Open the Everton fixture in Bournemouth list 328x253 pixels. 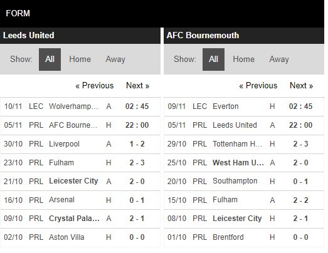(x=244, y=106)
